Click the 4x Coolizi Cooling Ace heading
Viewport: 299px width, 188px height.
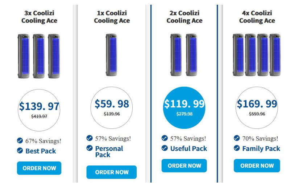257,17
